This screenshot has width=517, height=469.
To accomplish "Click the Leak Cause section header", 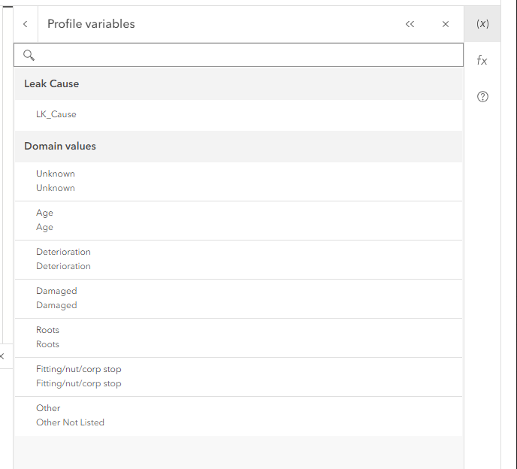I will tap(52, 84).
